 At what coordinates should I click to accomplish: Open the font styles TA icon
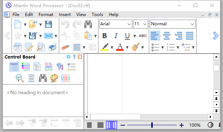[x=60, y=67]
